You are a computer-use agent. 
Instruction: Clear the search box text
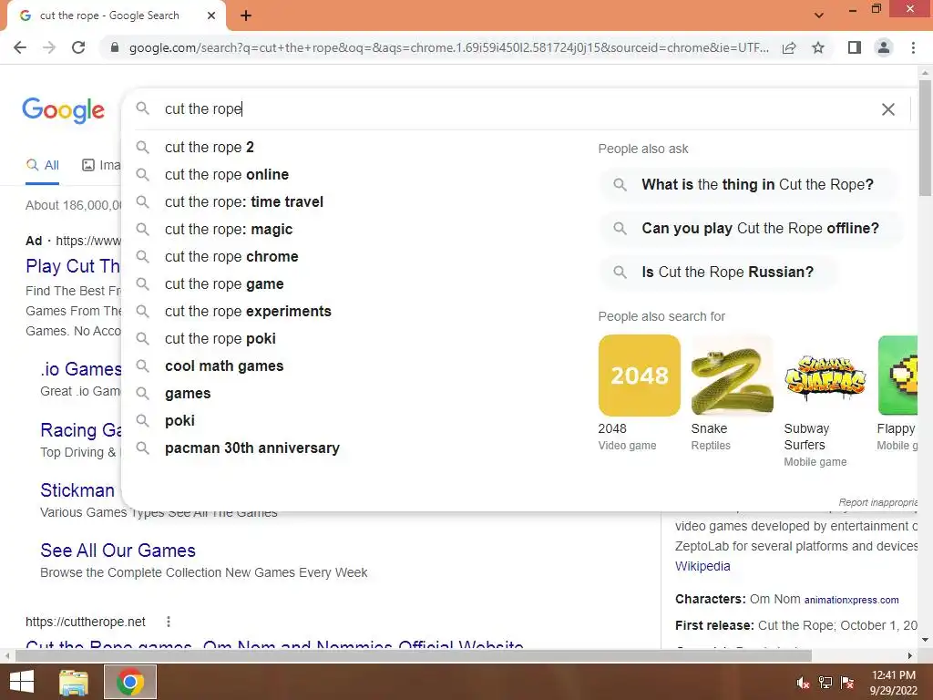[x=887, y=109]
